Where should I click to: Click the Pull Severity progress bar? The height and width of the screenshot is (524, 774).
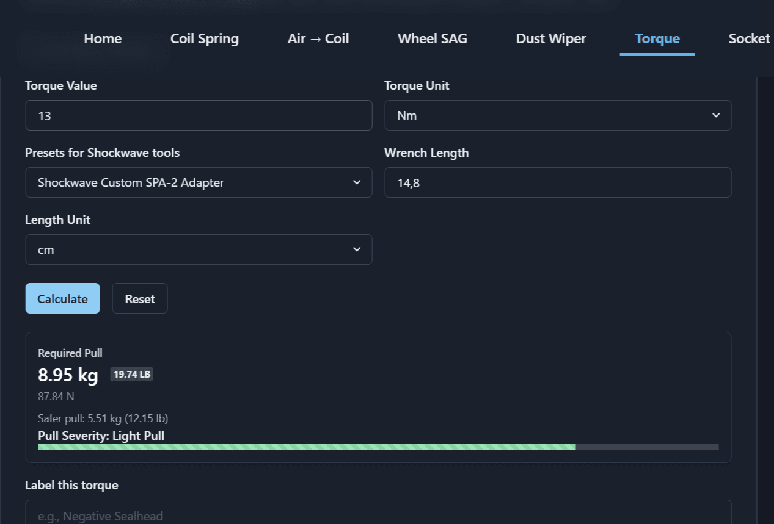tap(378, 447)
